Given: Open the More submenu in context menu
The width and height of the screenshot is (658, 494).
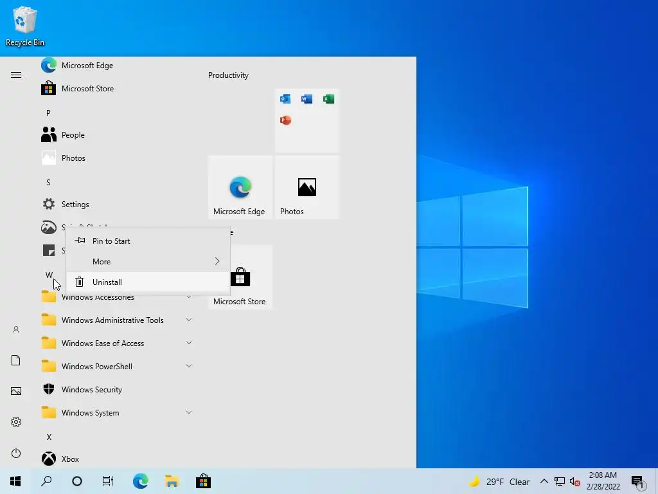Looking at the screenshot, I should point(148,262).
